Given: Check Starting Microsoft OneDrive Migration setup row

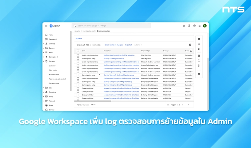Looking at the screenshot, I should click(78, 75).
